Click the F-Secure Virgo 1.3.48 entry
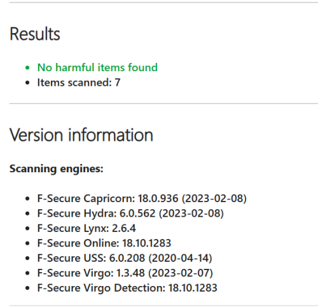Screen dimensions: 318x307 click(x=125, y=273)
